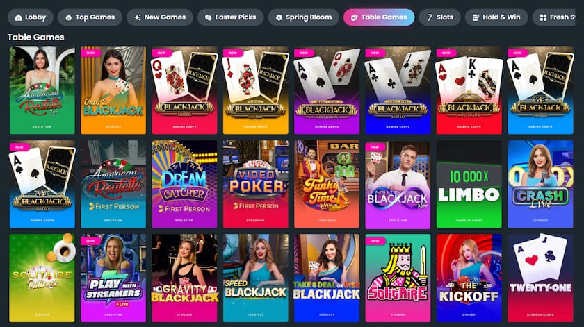
Task: Switch to the Top Games tab
Action: coord(90,17)
